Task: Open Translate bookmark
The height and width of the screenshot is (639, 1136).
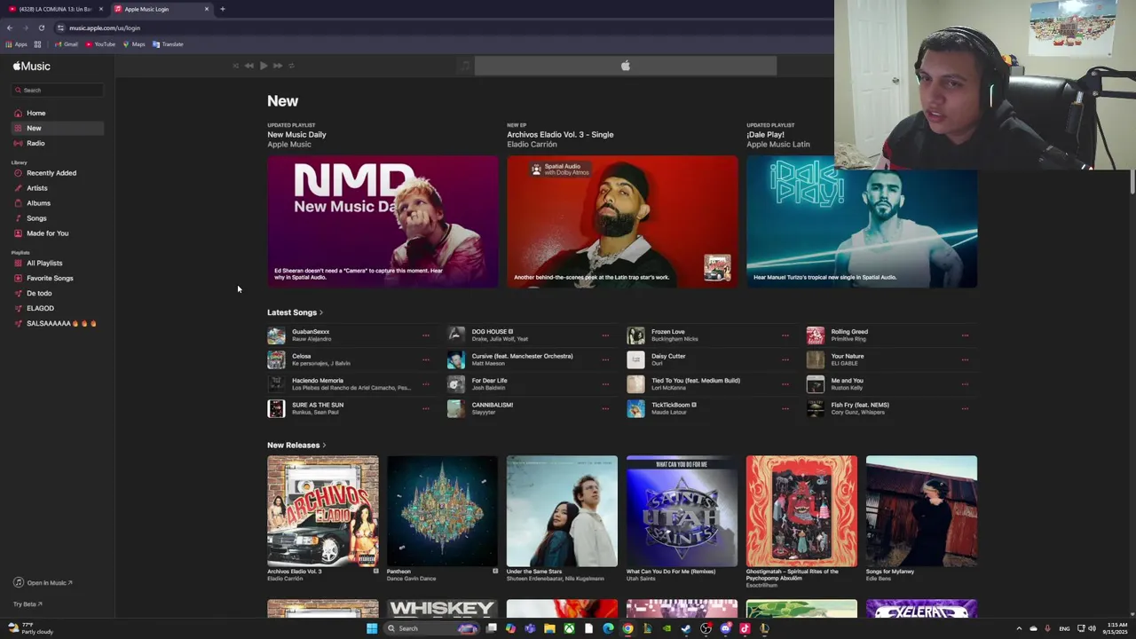Action: [x=168, y=44]
